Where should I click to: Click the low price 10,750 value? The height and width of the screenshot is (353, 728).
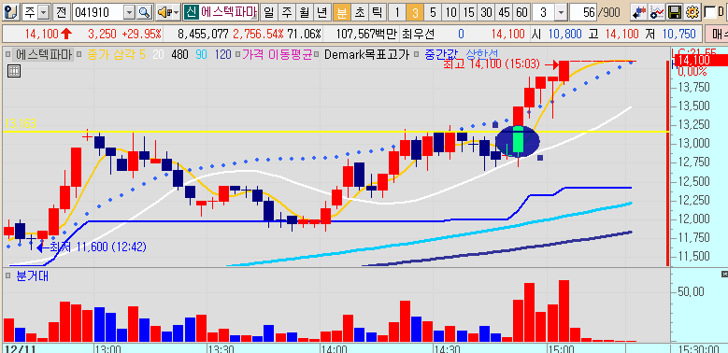click(x=678, y=34)
